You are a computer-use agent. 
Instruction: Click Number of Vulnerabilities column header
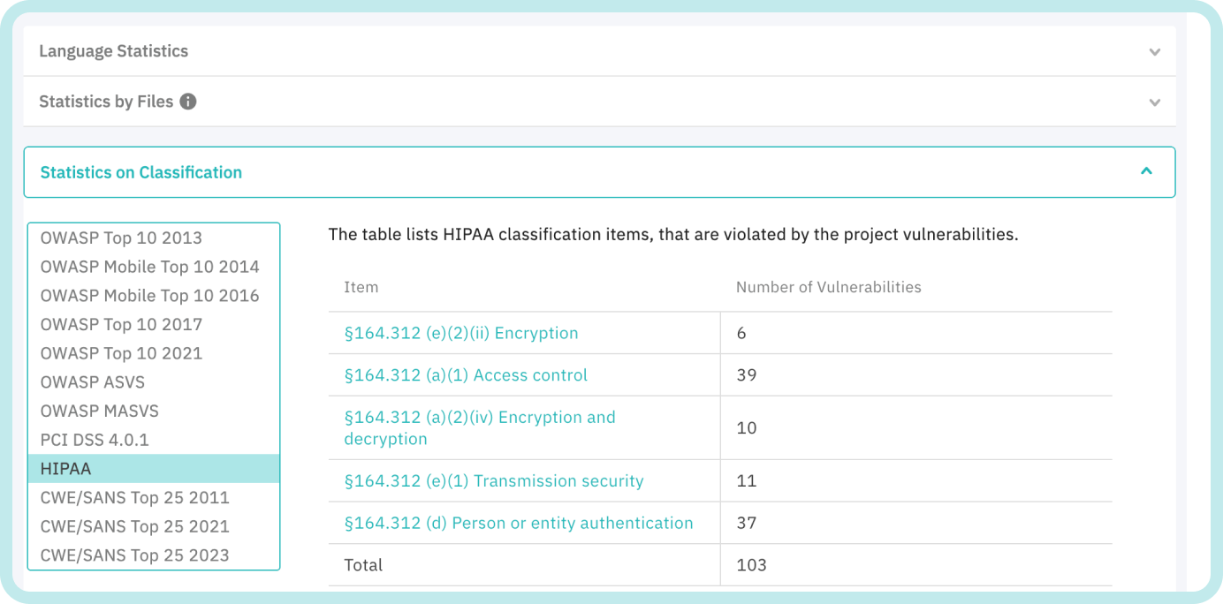(829, 287)
